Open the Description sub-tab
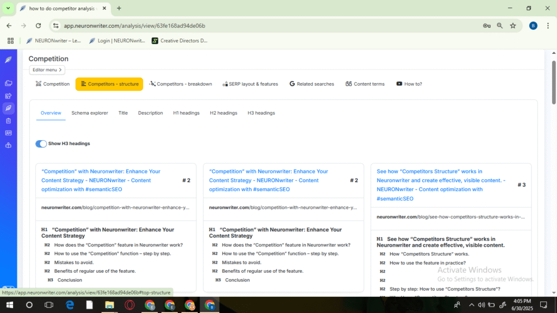This screenshot has height=313, width=557. 150,113
